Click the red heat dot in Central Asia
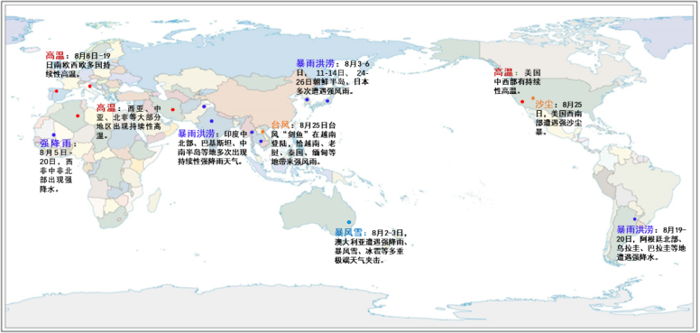Image resolution: width=700 pixels, height=333 pixels. (173, 110)
